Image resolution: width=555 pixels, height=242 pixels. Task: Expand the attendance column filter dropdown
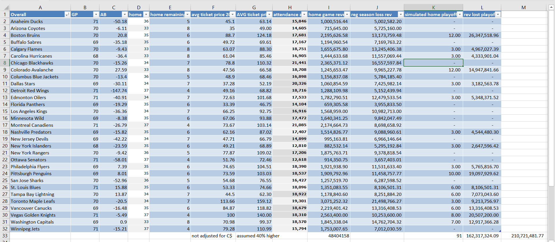click(x=304, y=14)
